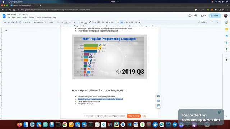Clear the formatting

[x=140, y=22]
